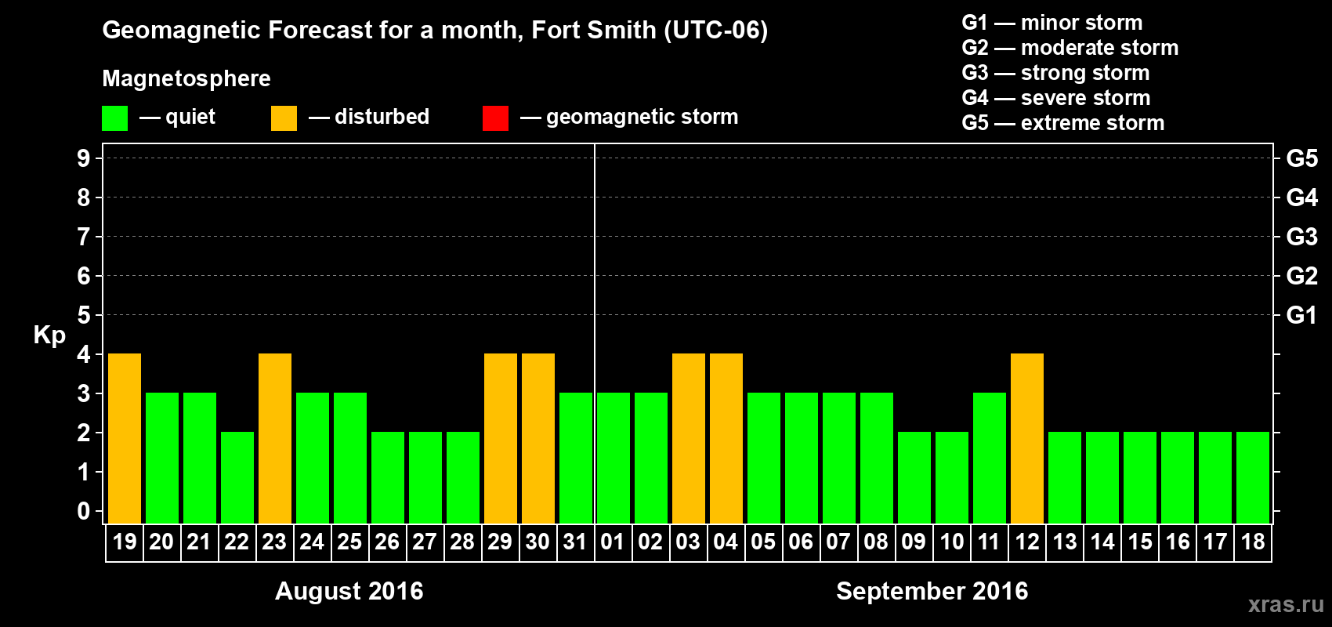The height and width of the screenshot is (627, 1332).
Task: Select the green bar for August 31
Action: click(x=576, y=458)
